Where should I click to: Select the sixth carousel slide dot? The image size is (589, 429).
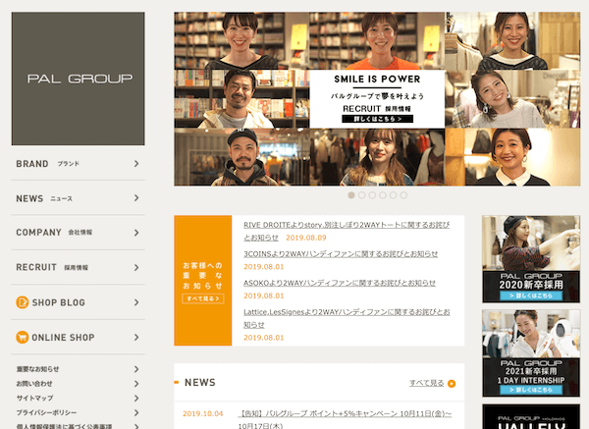[403, 195]
